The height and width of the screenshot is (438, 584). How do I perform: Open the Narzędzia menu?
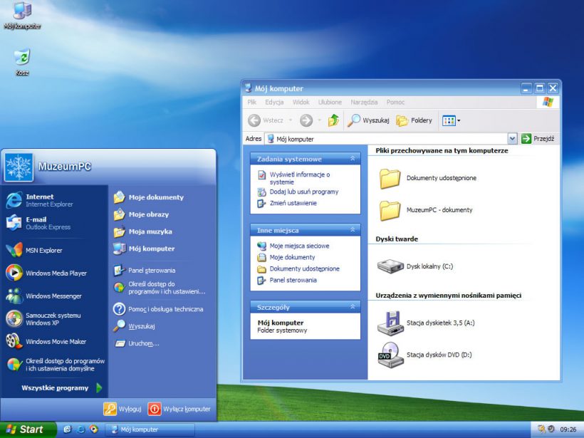(364, 103)
